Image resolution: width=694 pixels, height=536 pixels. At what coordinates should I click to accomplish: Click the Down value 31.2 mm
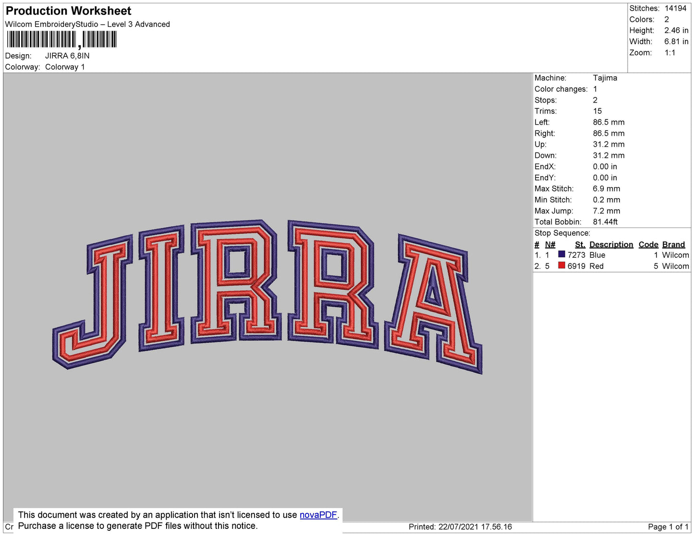click(x=609, y=155)
